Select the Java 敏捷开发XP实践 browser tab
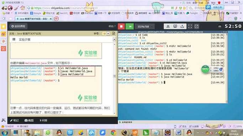This screenshot has width=243, height=136. 34,19
